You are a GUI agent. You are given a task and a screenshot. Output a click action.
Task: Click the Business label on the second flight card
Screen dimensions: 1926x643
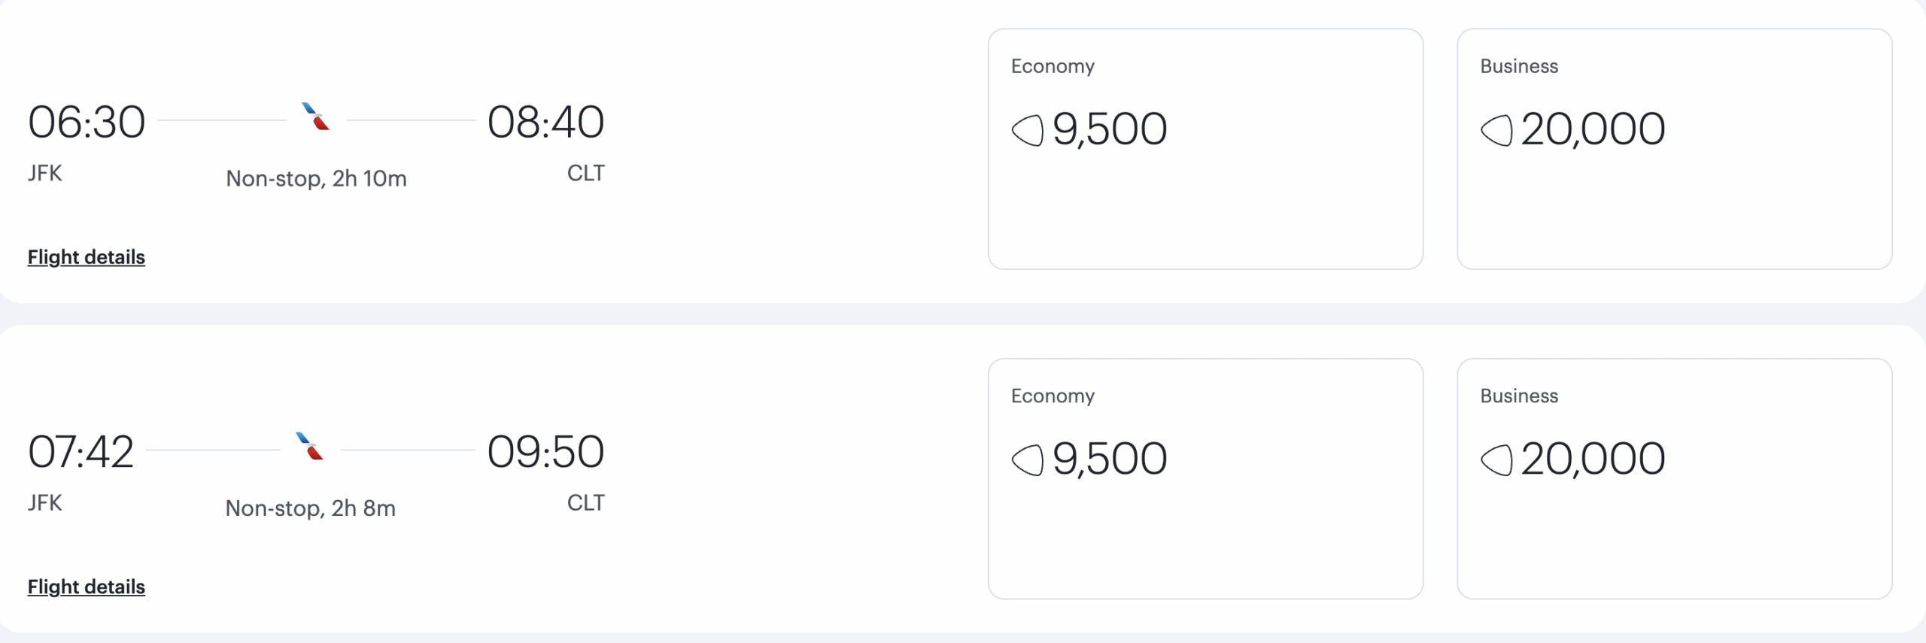point(1518,396)
